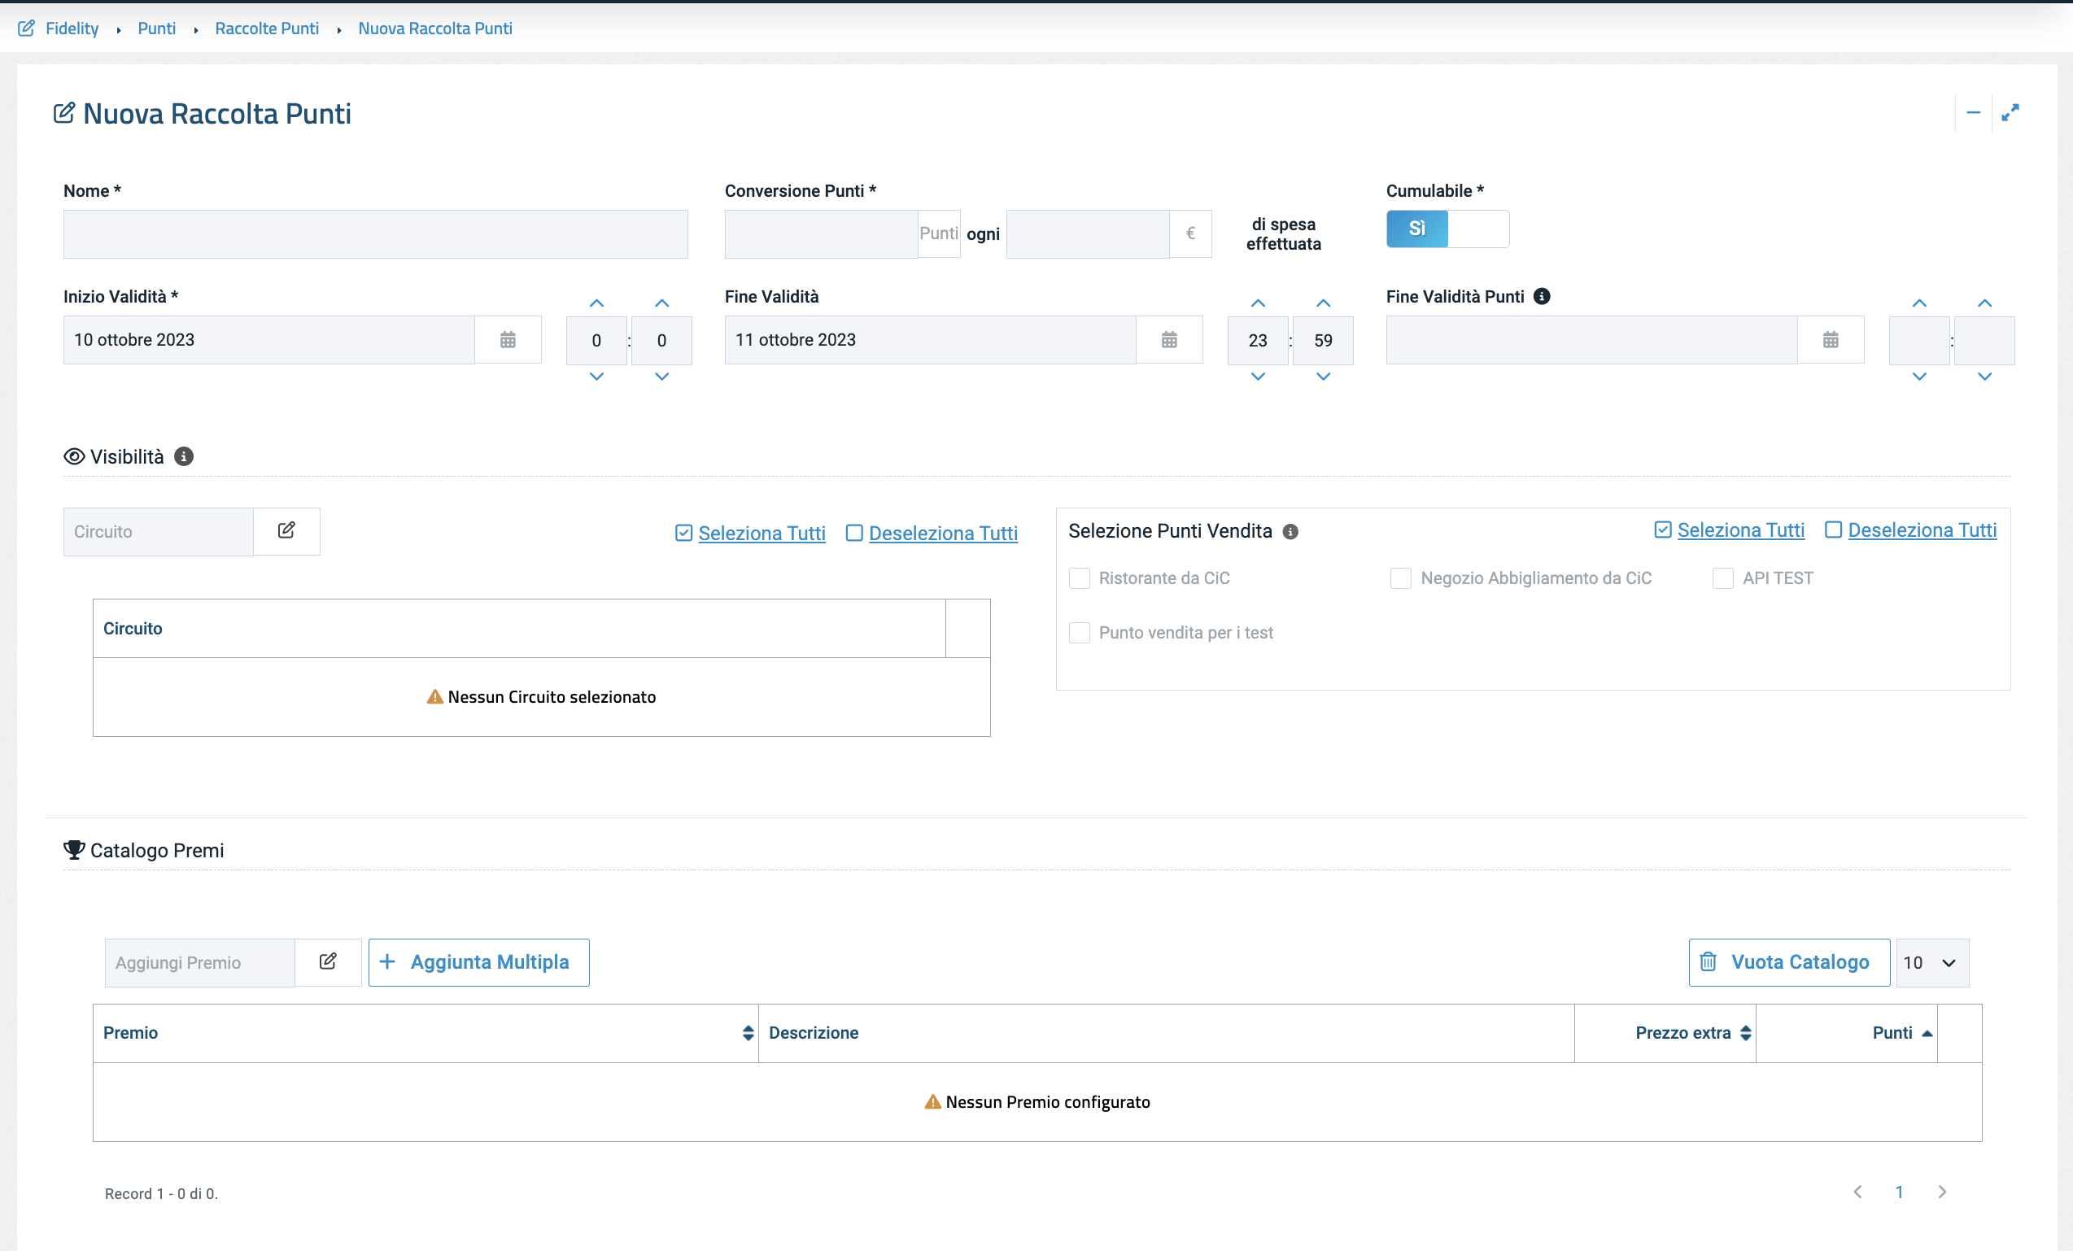Click Inizio Validità date field
The image size is (2073, 1251).
tap(269, 340)
